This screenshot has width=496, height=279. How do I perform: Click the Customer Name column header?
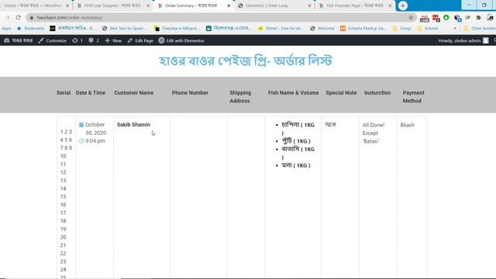click(134, 93)
